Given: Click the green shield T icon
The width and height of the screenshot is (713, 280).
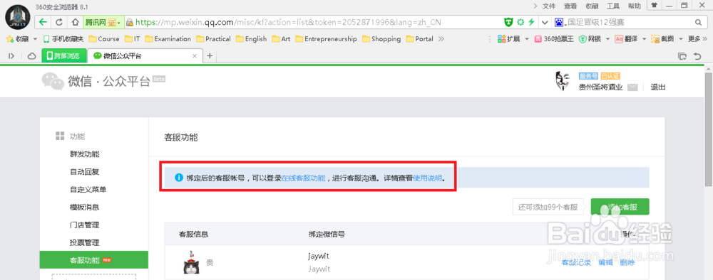Looking at the screenshot, I should [509, 22].
